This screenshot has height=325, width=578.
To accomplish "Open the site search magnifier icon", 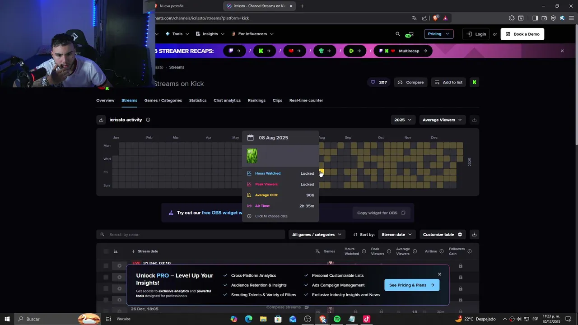I will tap(398, 34).
